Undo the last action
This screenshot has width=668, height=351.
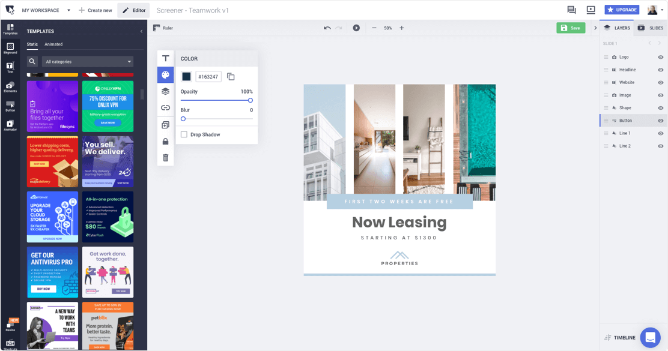pos(327,28)
